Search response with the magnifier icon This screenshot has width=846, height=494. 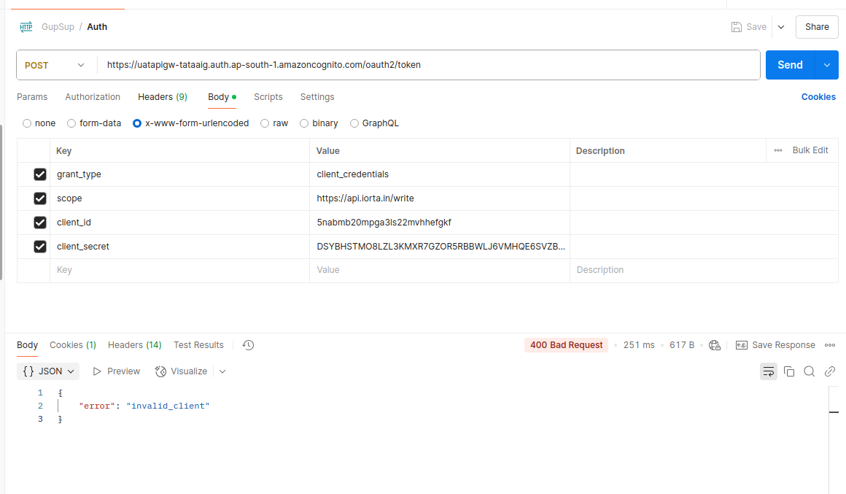click(810, 371)
